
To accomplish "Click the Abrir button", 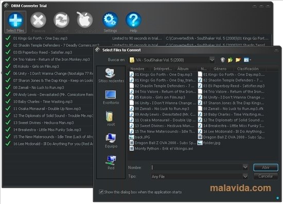I will click(x=266, y=167).
